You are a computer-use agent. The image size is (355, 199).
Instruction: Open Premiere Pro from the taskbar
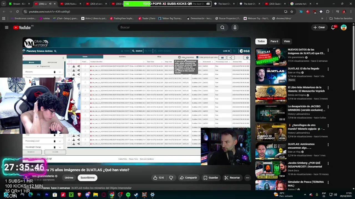(x=47, y=195)
